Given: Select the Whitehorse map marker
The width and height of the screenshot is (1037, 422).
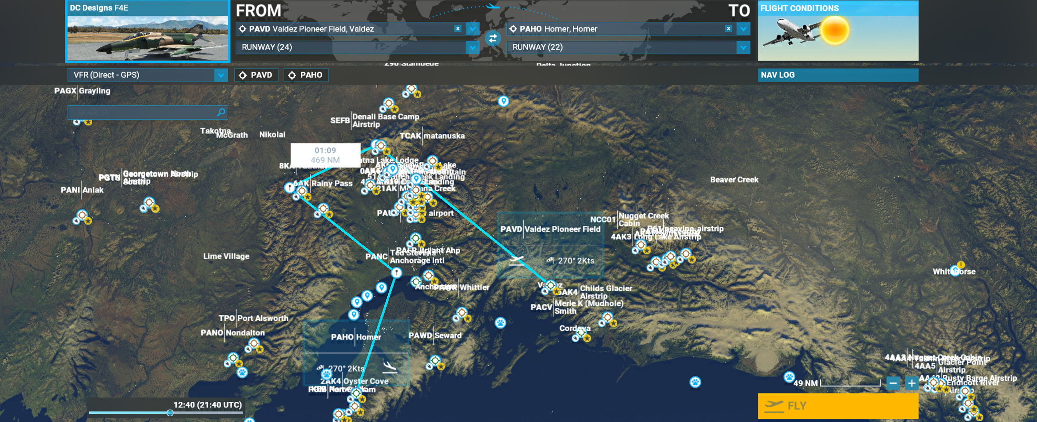Looking at the screenshot, I should (955, 270).
